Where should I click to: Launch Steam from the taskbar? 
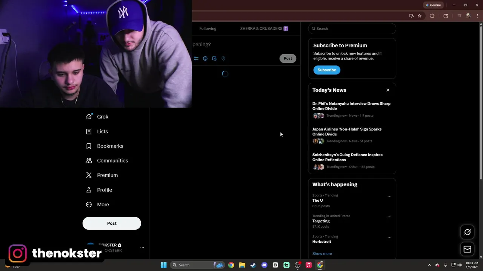(x=253, y=265)
